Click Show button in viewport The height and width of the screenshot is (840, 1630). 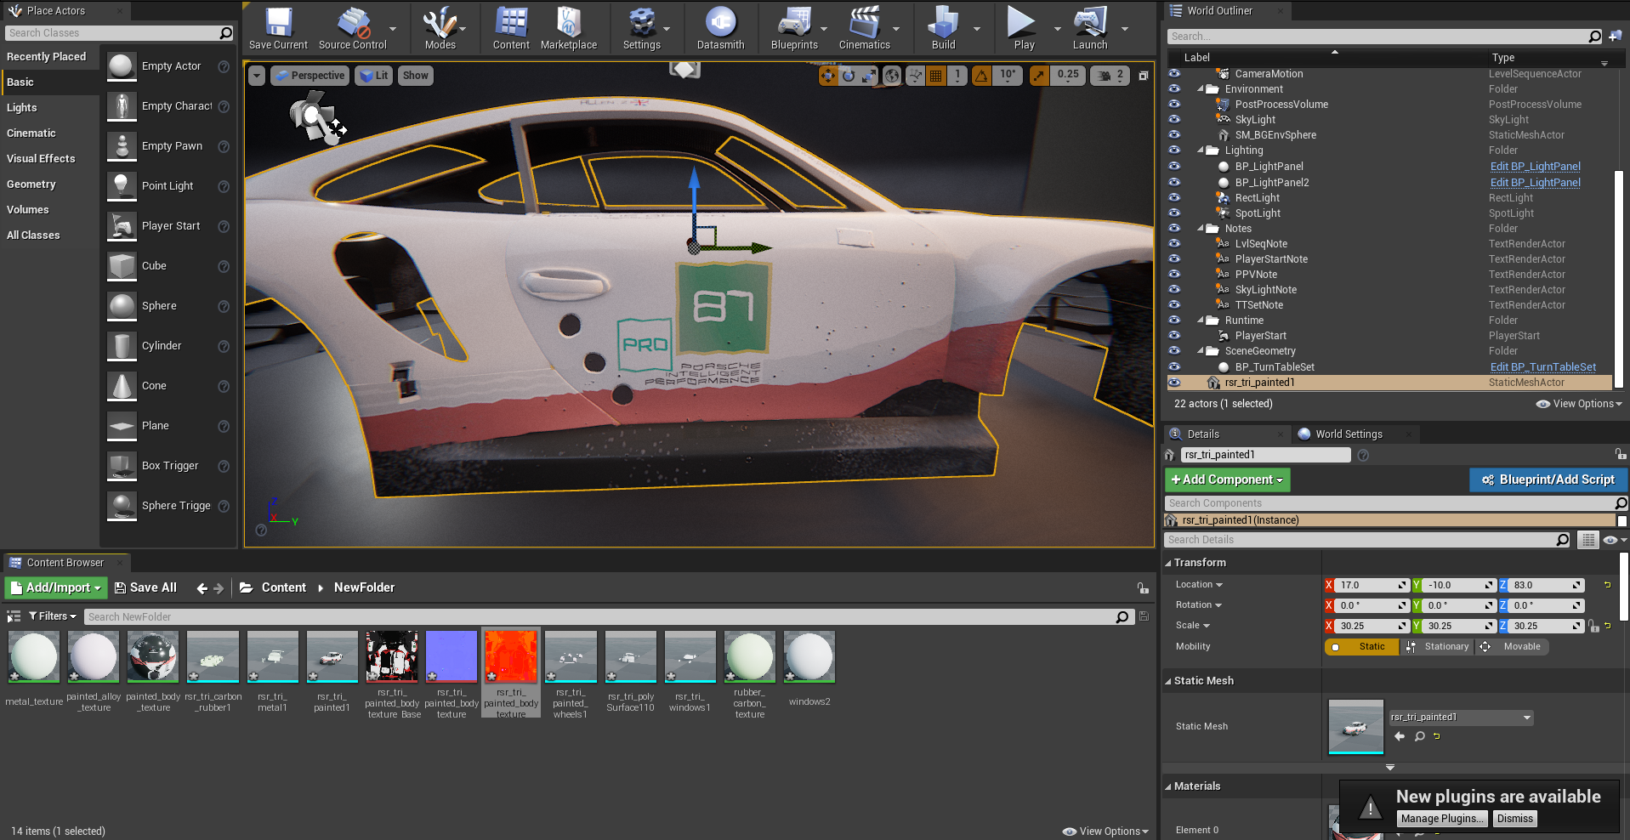click(x=415, y=76)
